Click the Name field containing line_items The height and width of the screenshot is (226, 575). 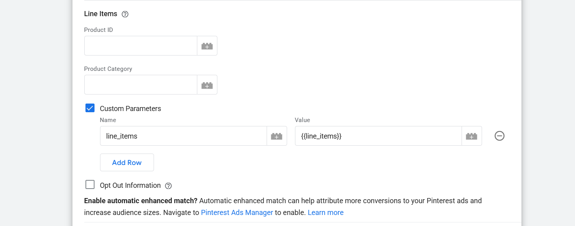(x=183, y=136)
